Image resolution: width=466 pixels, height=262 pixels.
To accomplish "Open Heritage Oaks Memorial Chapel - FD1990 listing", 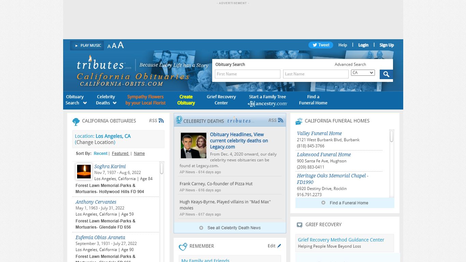I will (x=333, y=179).
